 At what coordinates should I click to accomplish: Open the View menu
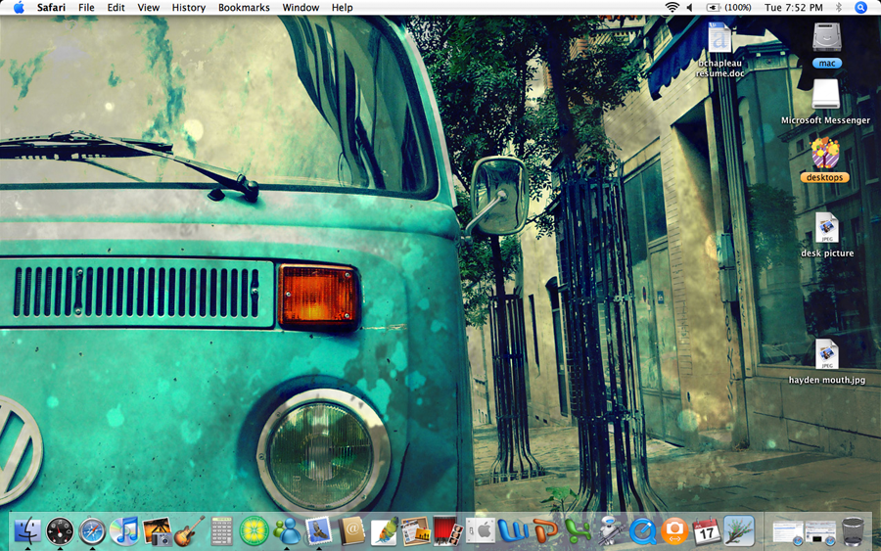pos(149,7)
